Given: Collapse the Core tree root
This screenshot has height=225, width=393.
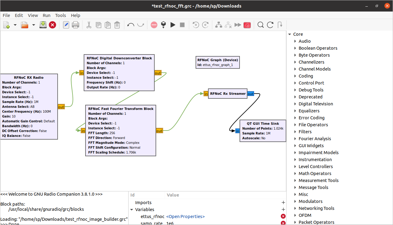Looking at the screenshot, I should [290, 34].
